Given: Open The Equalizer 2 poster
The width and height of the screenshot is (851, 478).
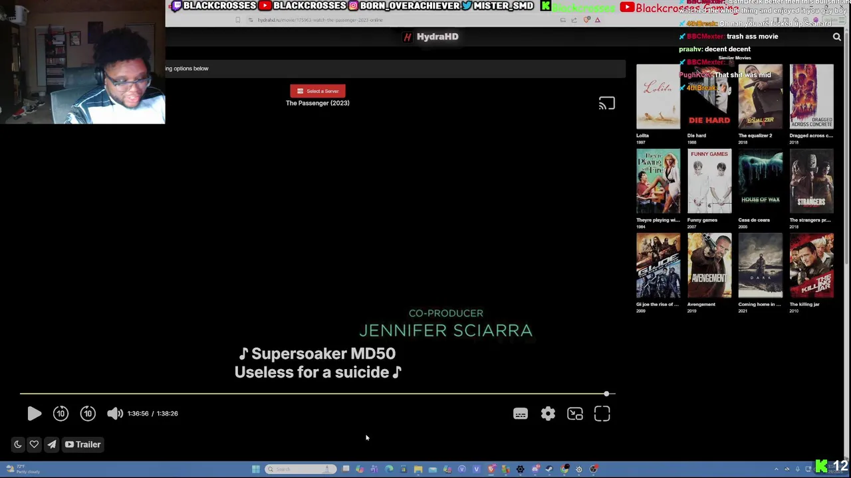Looking at the screenshot, I should click(x=761, y=96).
